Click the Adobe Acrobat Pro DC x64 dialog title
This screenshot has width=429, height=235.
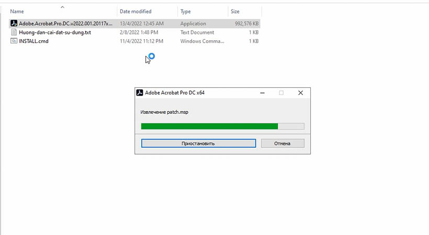[x=175, y=92]
